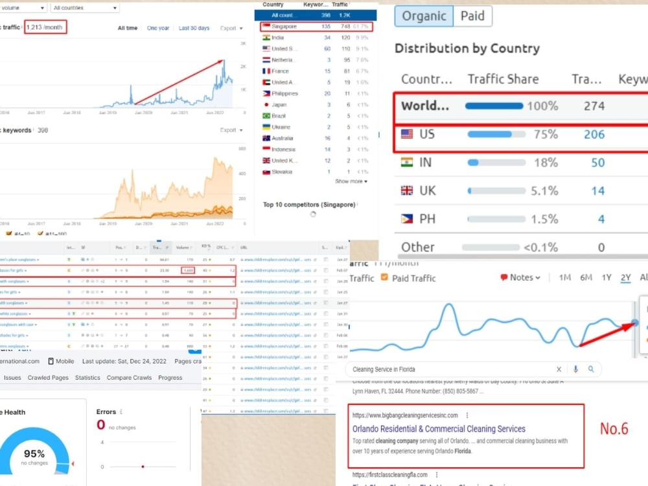Click the Australia flag icon
The height and width of the screenshot is (486, 648).
pos(266,138)
